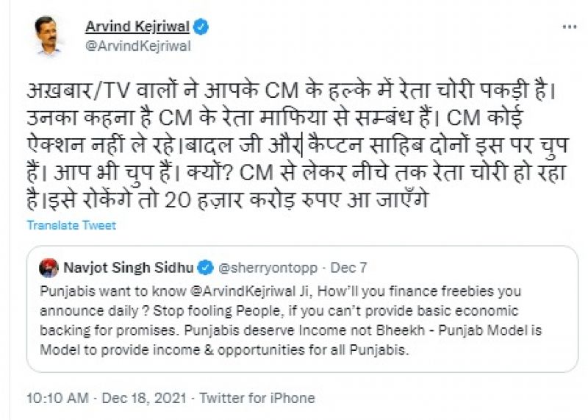Click Arvind Kejriwal's blue verified badge
This screenshot has width=588, height=420.
pyautogui.click(x=201, y=26)
